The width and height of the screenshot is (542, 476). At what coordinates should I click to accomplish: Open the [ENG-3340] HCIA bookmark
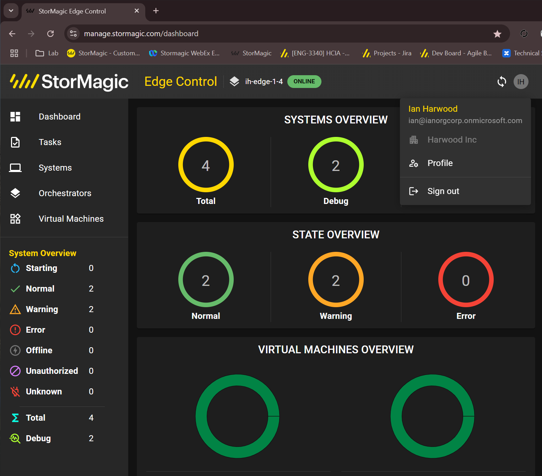[315, 53]
